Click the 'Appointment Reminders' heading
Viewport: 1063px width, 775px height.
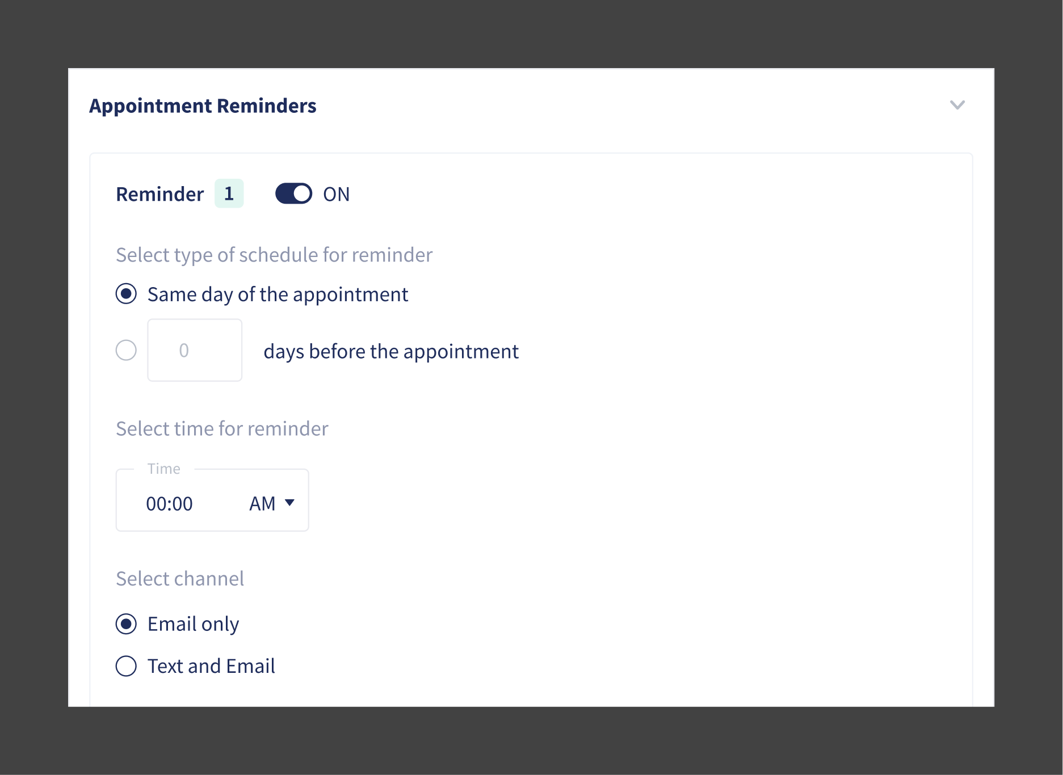[x=203, y=106]
